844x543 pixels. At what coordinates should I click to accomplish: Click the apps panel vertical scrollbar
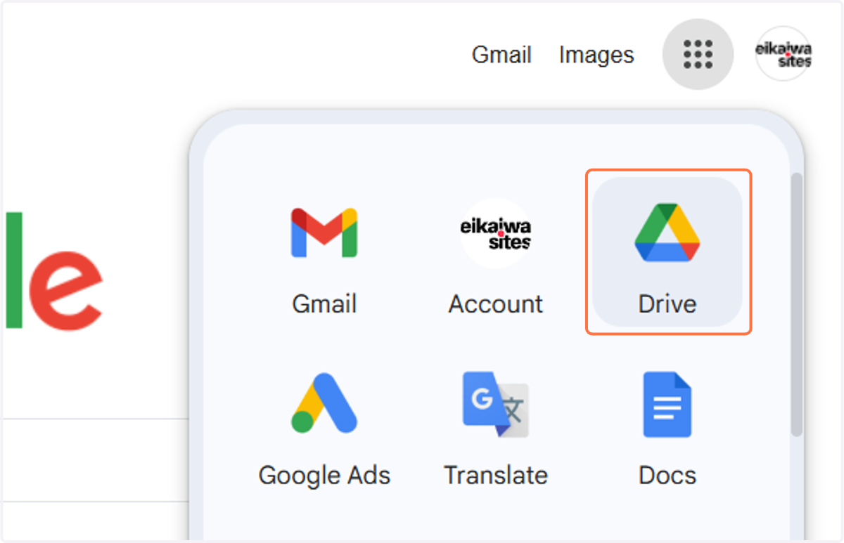pos(796,304)
